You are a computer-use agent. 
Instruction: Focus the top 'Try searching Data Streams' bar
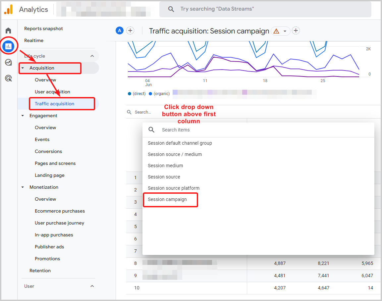point(265,9)
